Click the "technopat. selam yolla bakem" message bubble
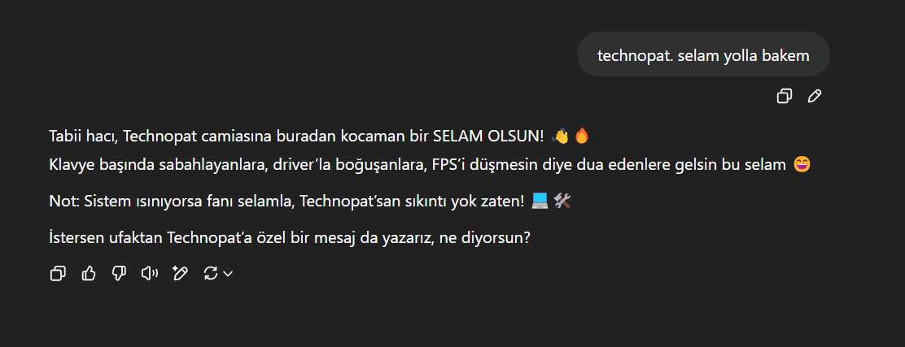 (x=703, y=54)
